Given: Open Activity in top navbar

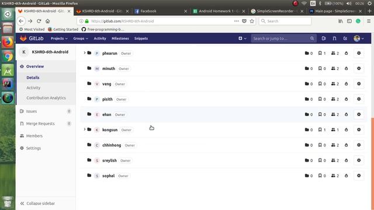Looking at the screenshot, I should pos(100,38).
